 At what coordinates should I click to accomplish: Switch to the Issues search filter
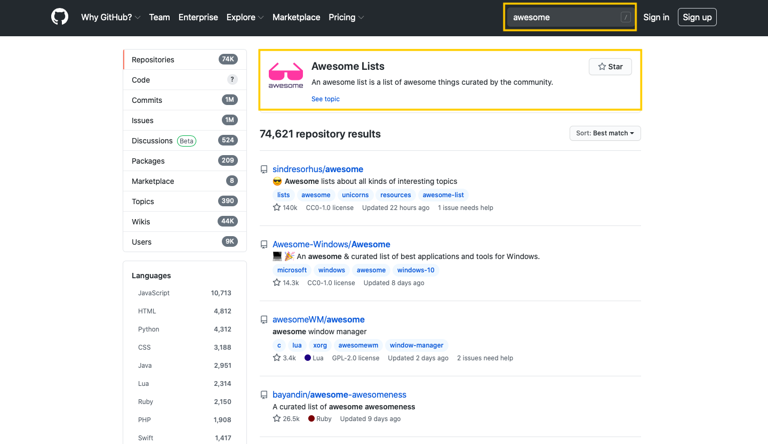(x=142, y=120)
